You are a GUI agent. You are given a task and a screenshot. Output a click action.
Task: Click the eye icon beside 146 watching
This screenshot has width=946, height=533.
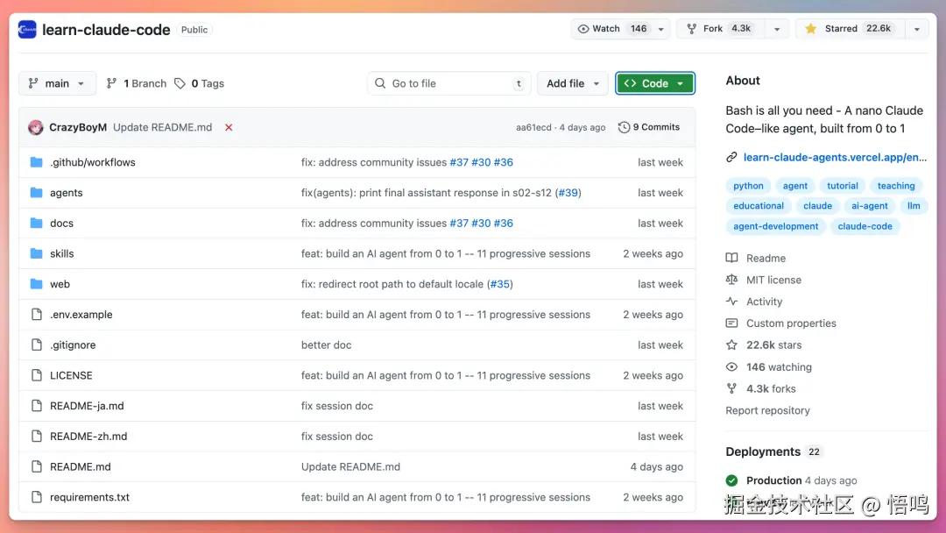click(731, 367)
